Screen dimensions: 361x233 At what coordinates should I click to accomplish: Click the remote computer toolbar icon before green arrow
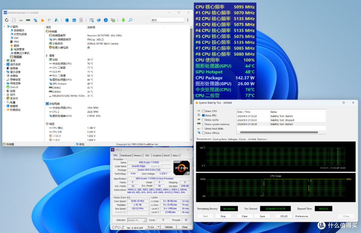[x=113, y=20]
